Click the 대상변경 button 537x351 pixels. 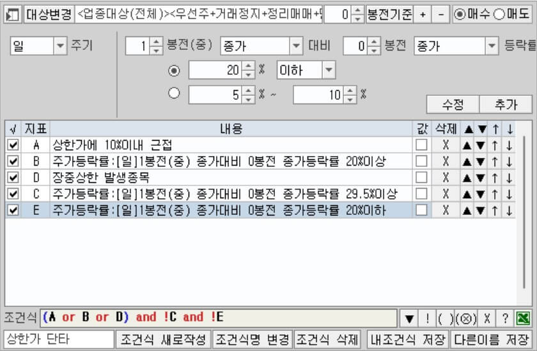(49, 14)
